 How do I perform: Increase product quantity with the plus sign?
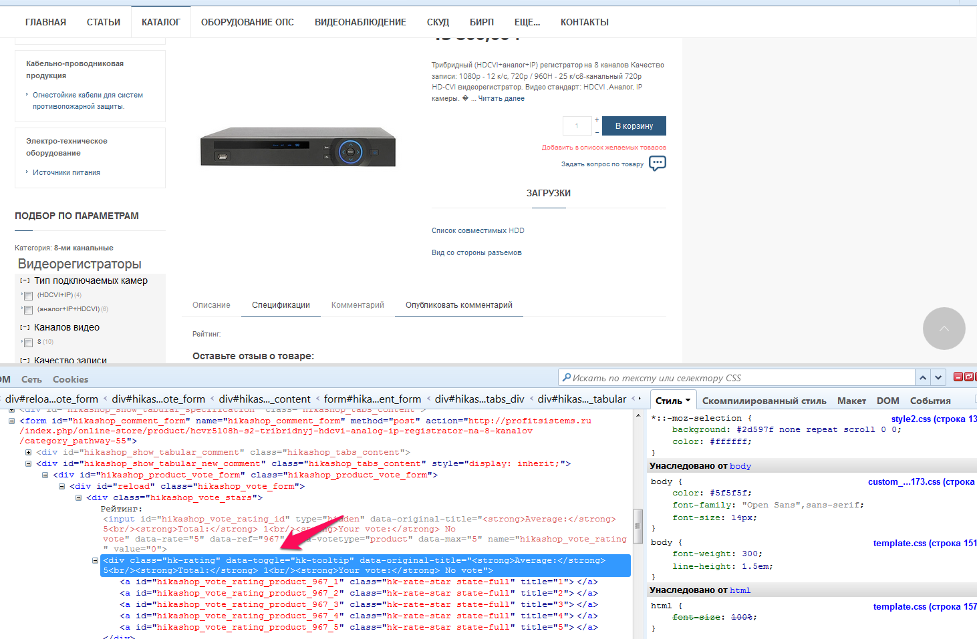pyautogui.click(x=597, y=120)
